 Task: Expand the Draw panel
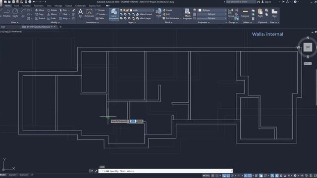[15, 22]
